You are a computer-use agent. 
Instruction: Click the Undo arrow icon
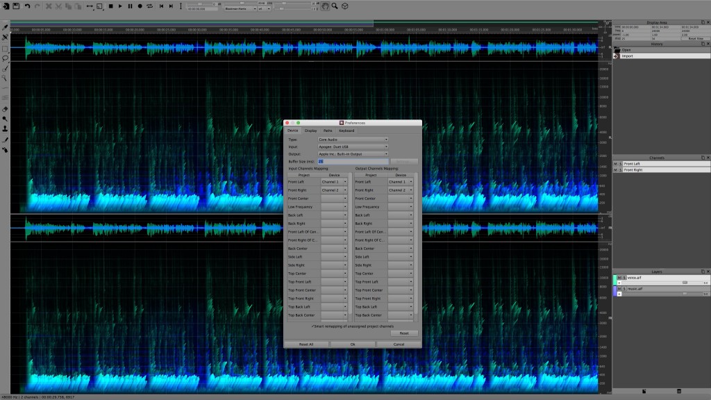click(x=27, y=6)
